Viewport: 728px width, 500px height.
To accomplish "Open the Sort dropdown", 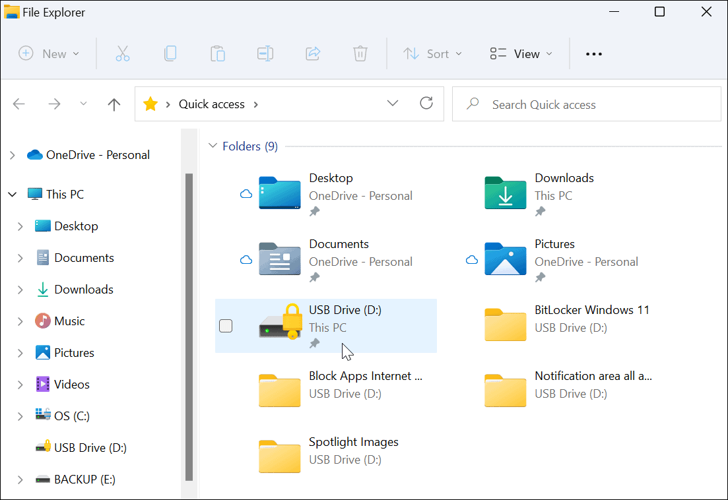I will click(x=433, y=53).
